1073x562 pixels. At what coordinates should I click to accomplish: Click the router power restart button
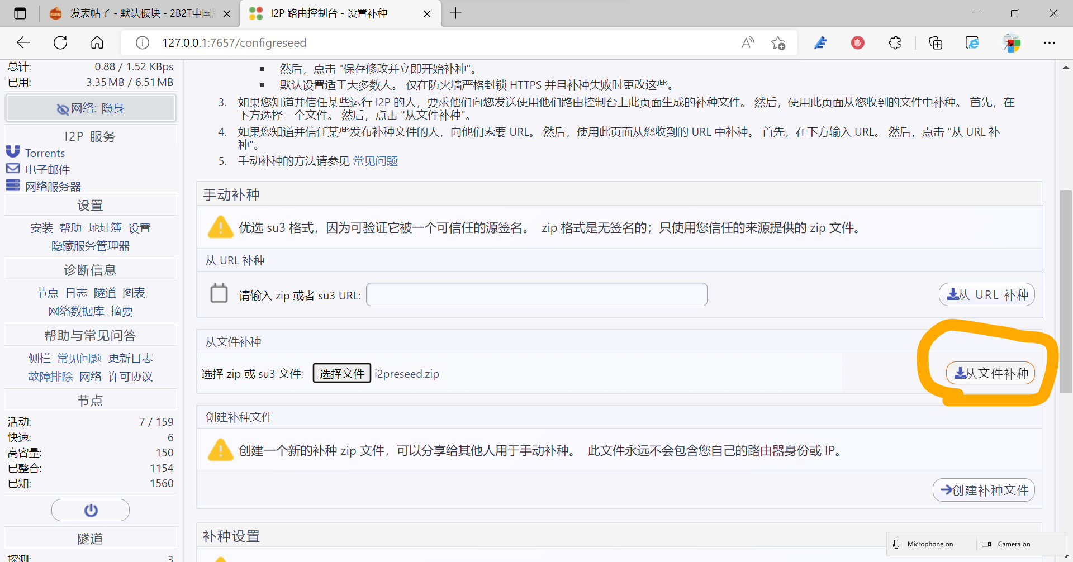point(91,510)
